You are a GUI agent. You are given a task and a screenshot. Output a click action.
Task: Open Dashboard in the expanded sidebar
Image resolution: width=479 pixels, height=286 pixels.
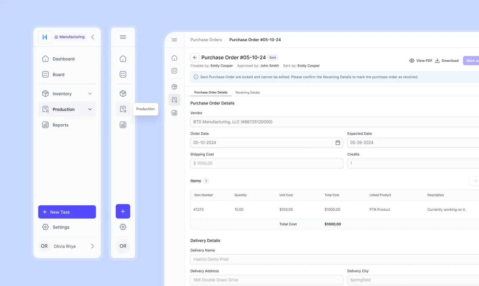tap(67, 59)
